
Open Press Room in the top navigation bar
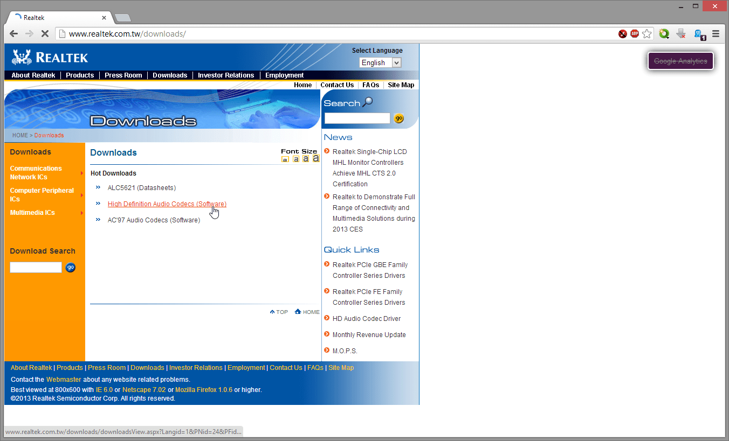(123, 75)
